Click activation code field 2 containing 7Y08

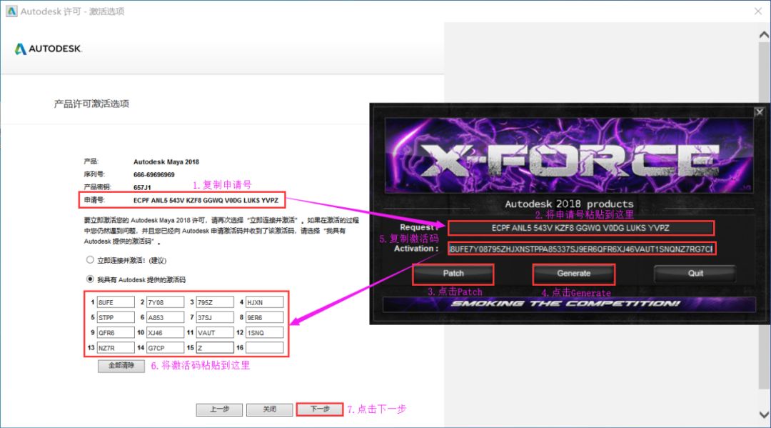click(x=165, y=302)
